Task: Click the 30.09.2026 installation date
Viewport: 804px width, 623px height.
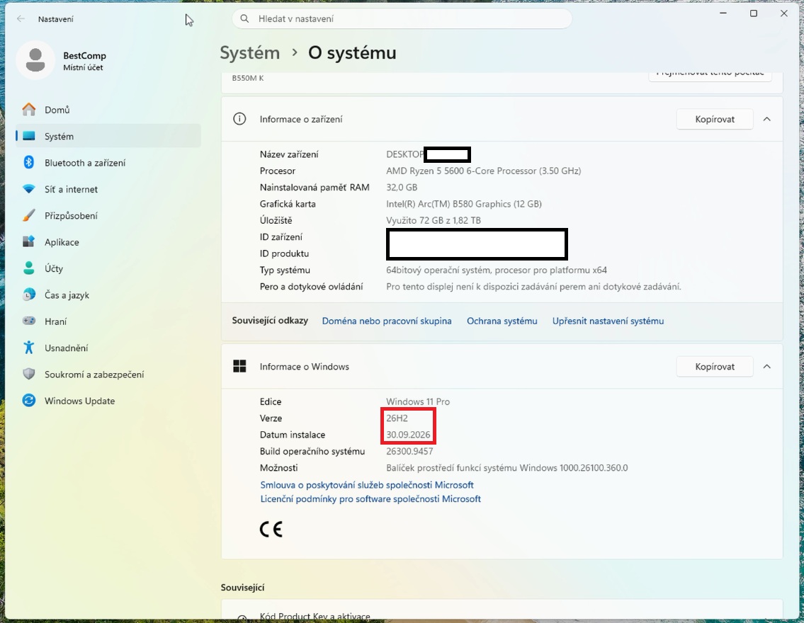Action: click(408, 435)
